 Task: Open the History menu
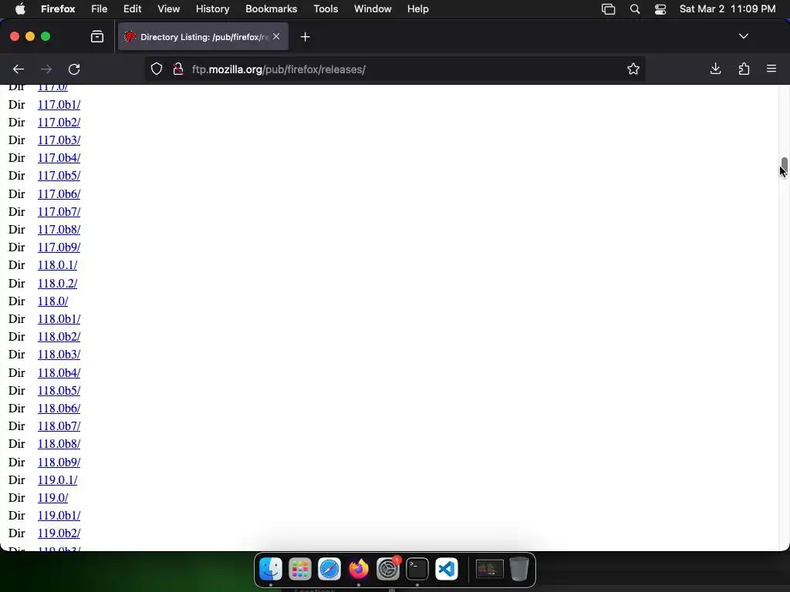click(x=213, y=8)
